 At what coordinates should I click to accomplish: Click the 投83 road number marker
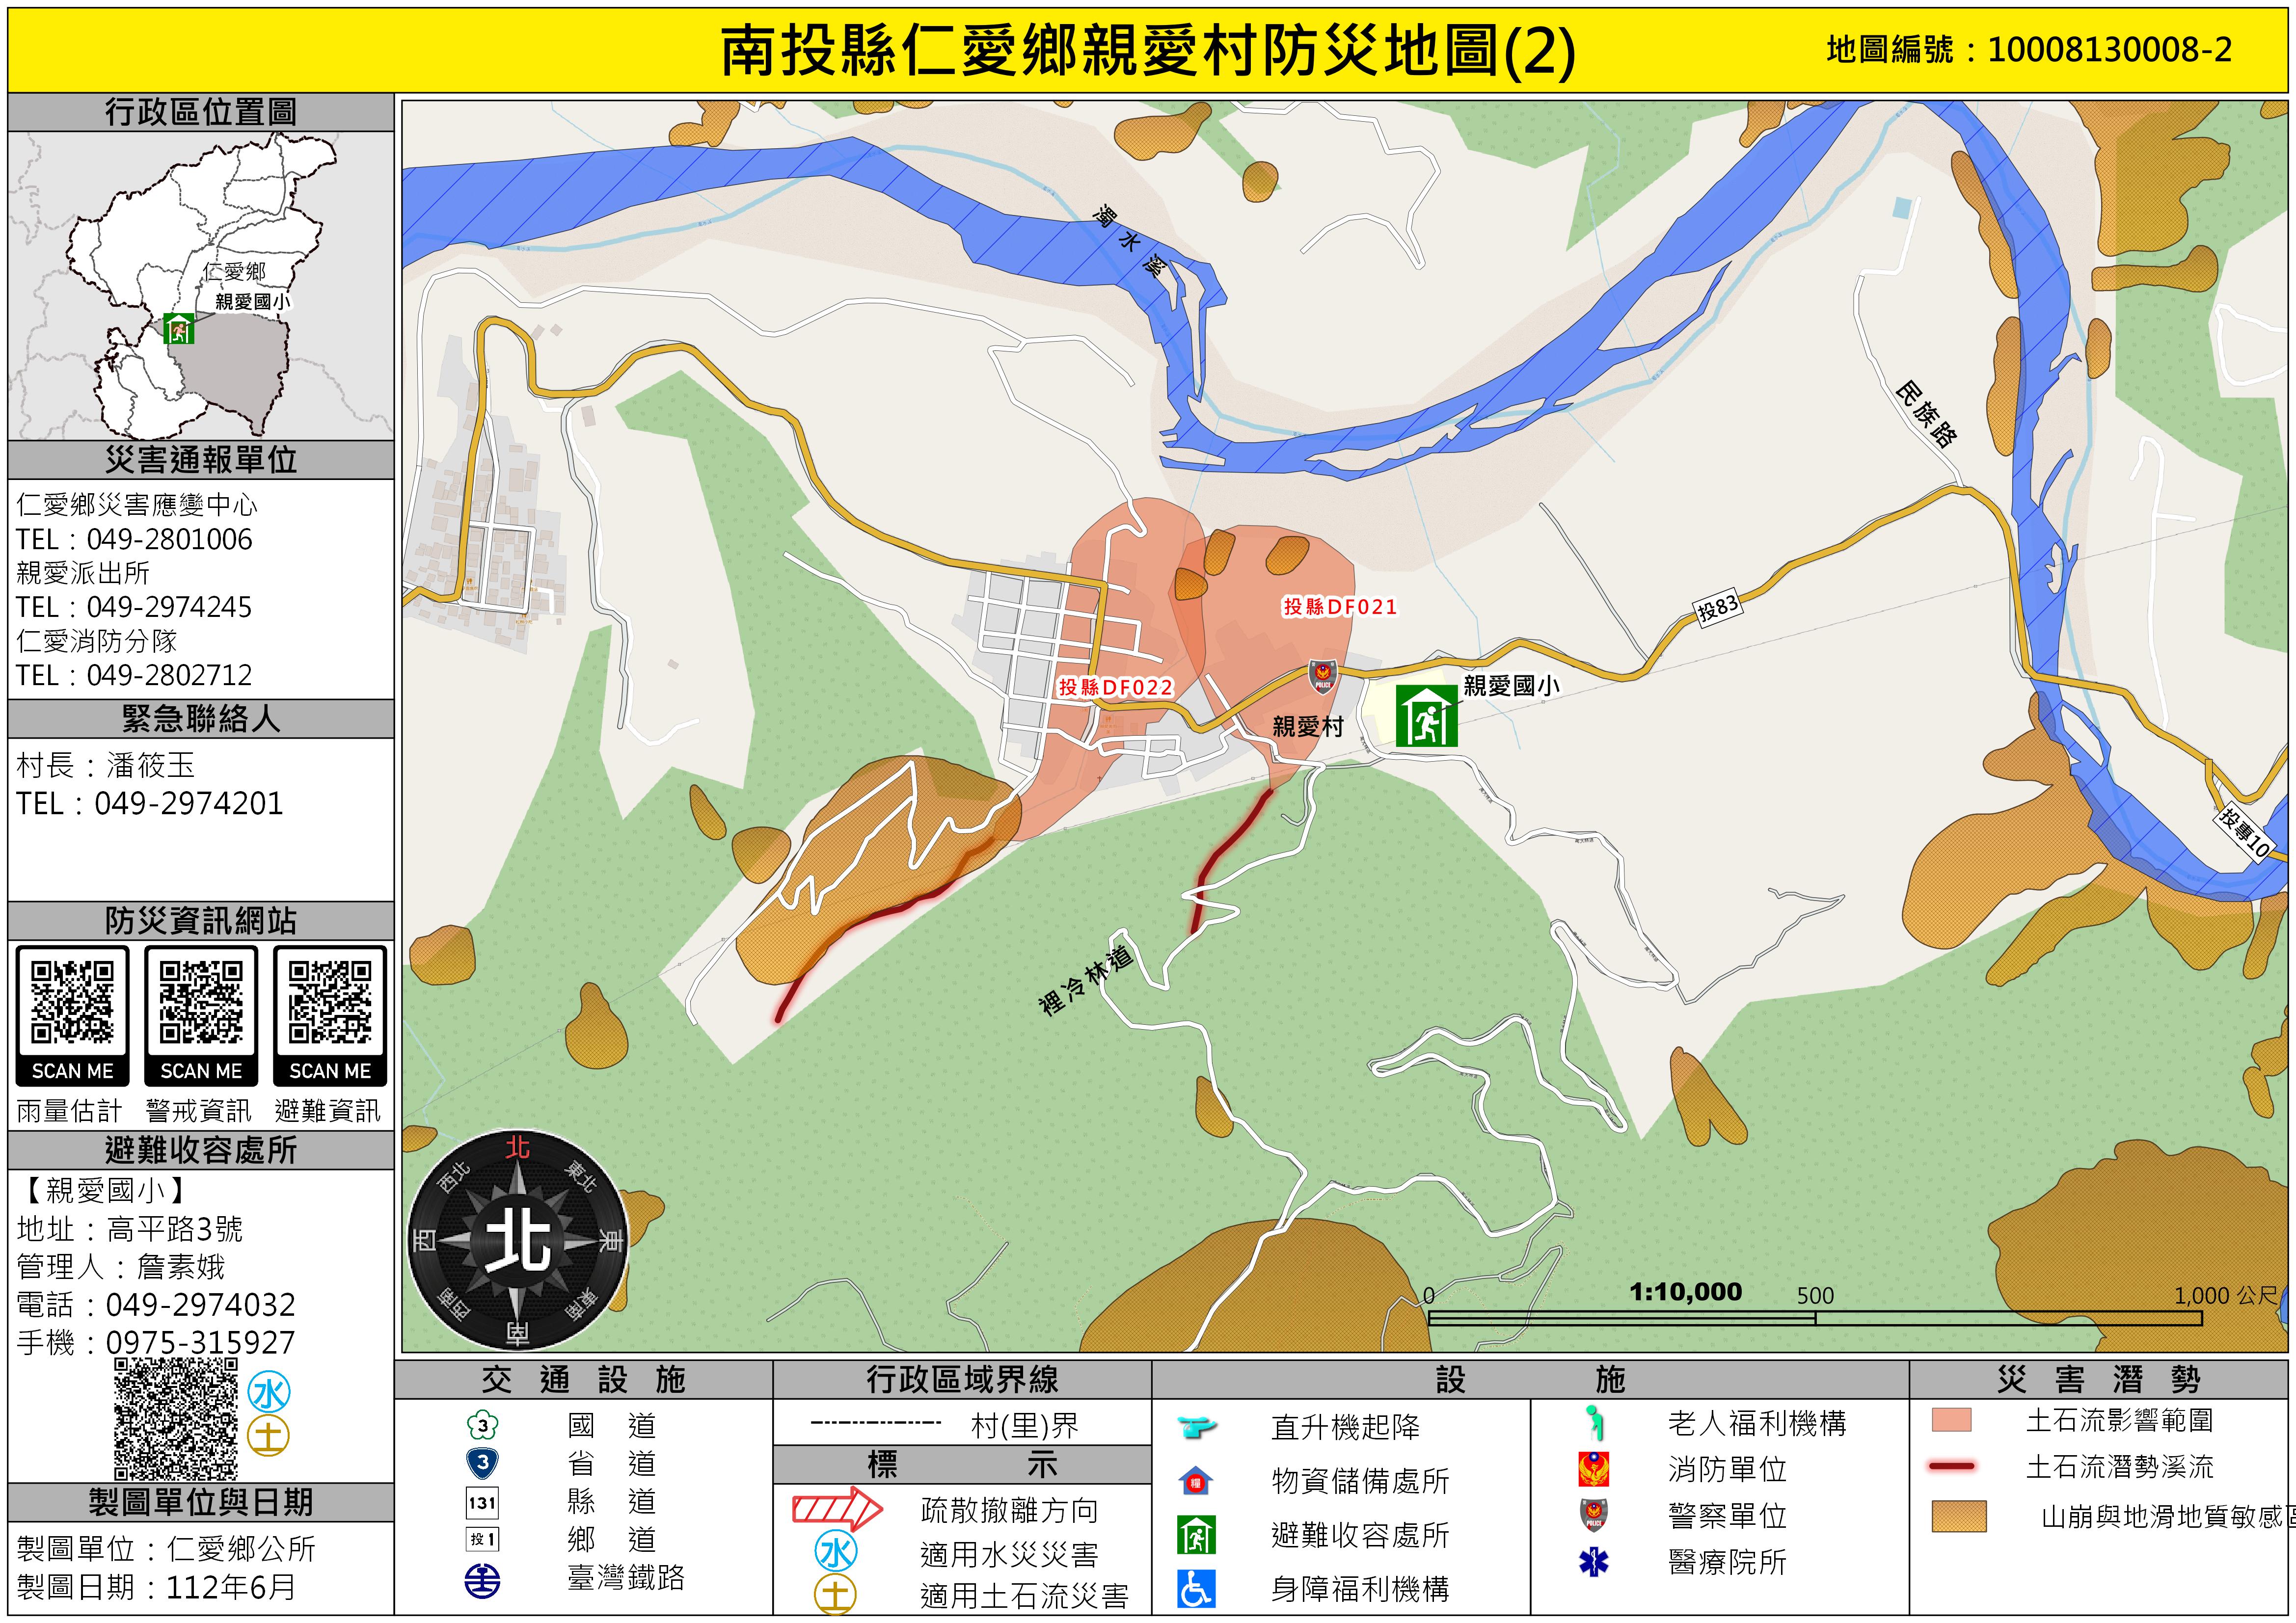coord(1718,607)
